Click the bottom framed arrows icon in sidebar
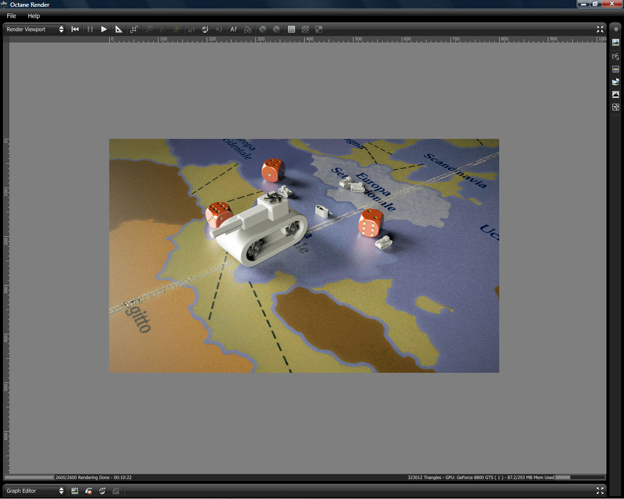The image size is (624, 499). point(616,107)
